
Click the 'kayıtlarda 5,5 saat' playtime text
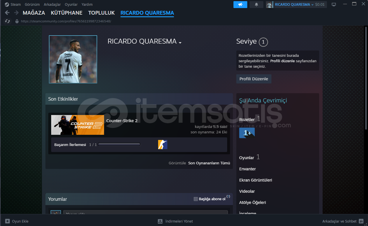pyautogui.click(x=211, y=126)
